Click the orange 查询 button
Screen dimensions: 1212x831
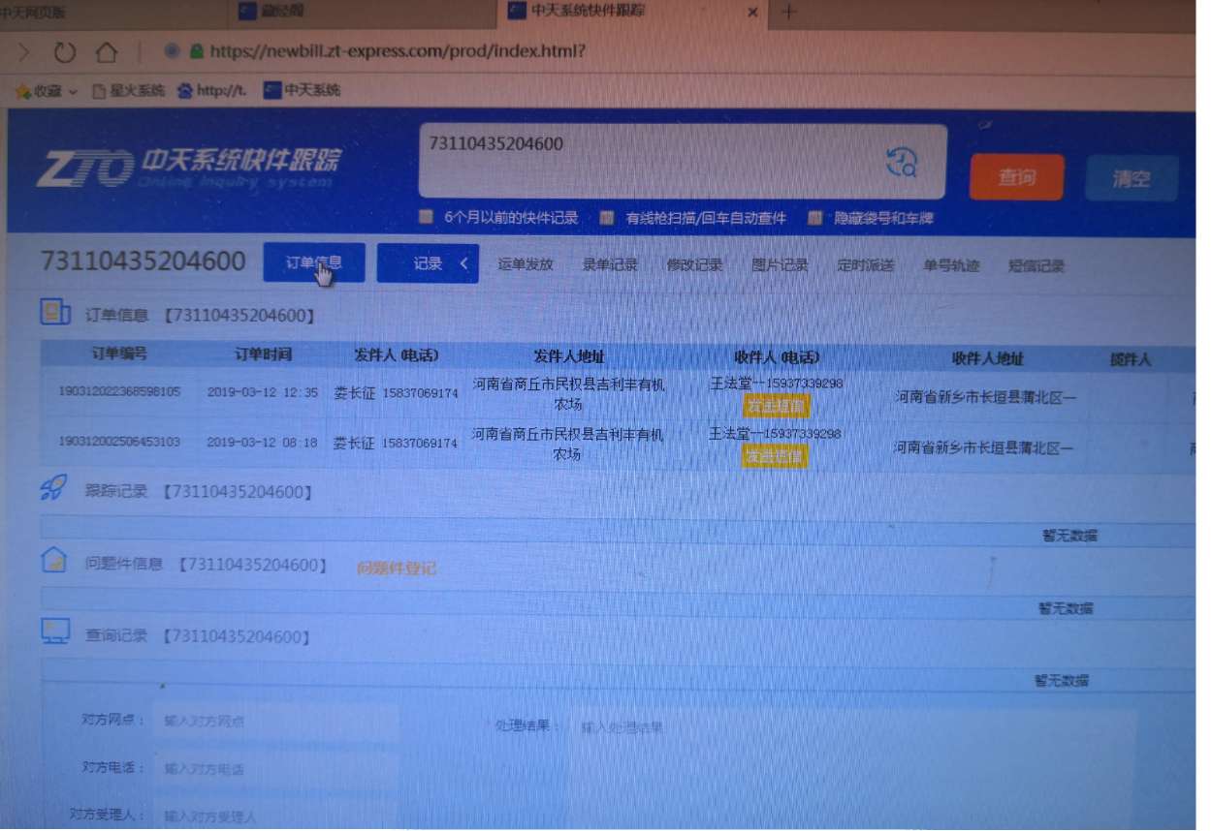click(1016, 177)
